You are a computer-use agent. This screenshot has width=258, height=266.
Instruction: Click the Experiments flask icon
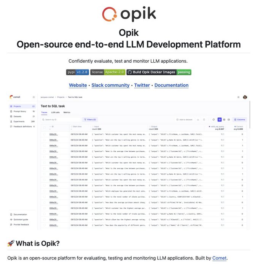(x=11, y=122)
